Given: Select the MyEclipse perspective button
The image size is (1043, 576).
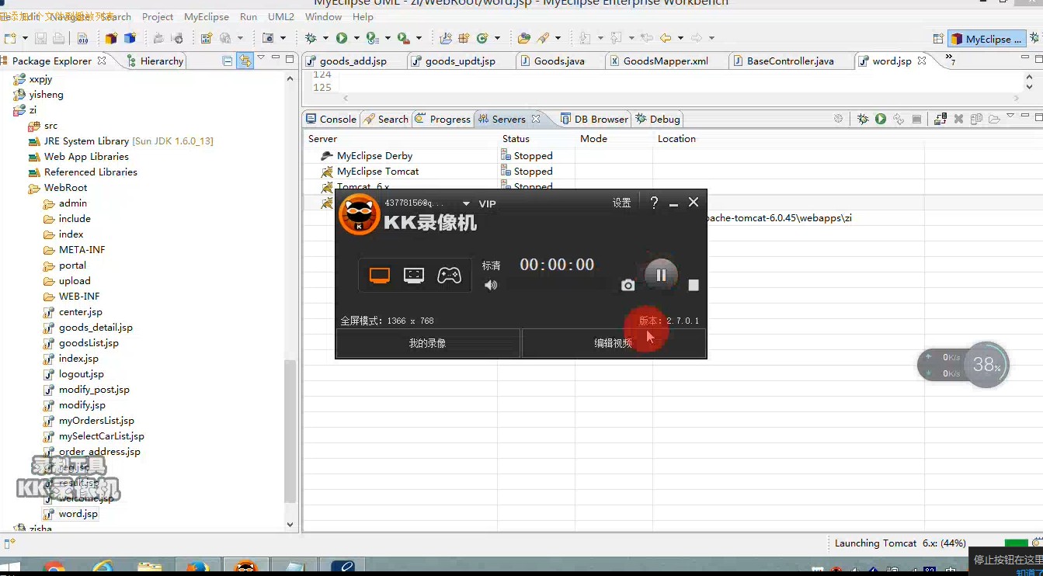Looking at the screenshot, I should (x=986, y=39).
